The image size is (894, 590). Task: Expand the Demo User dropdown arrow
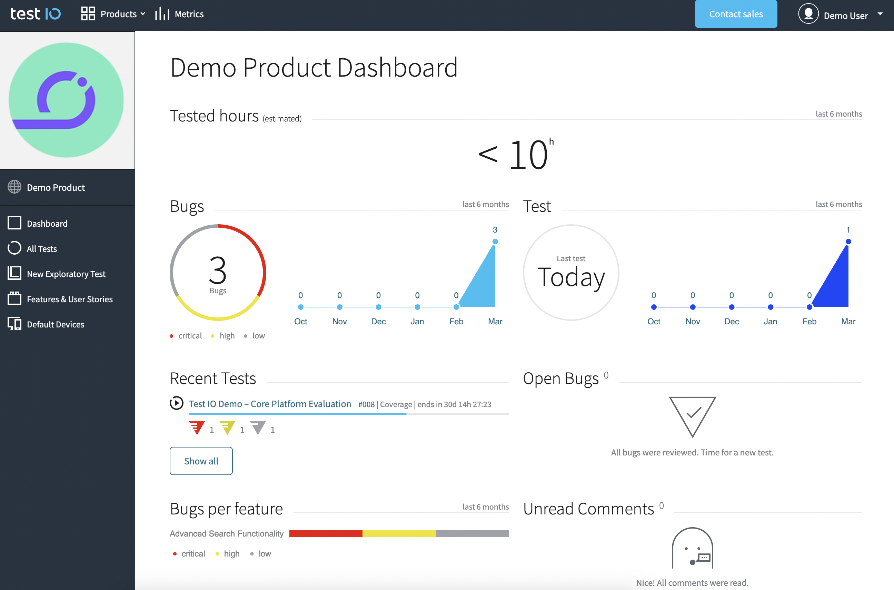click(x=880, y=14)
